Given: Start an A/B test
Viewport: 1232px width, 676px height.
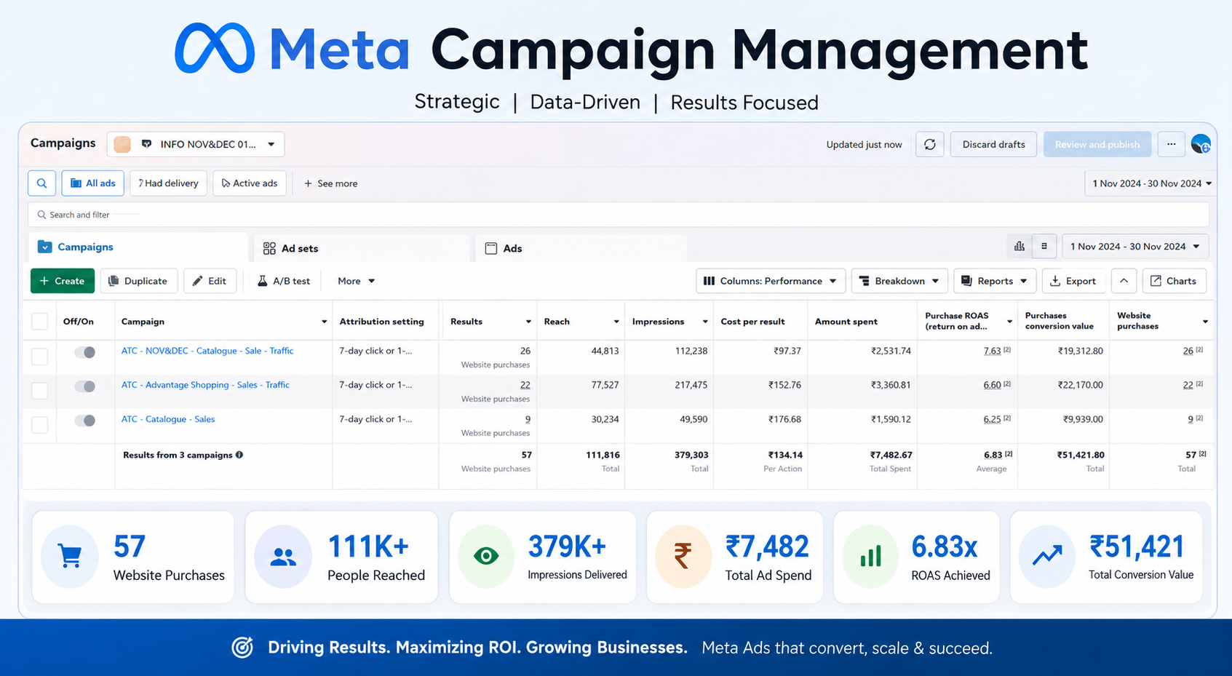Looking at the screenshot, I should [x=284, y=281].
